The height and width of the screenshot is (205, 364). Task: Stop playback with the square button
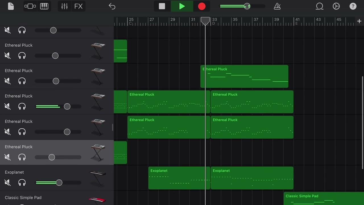[162, 6]
